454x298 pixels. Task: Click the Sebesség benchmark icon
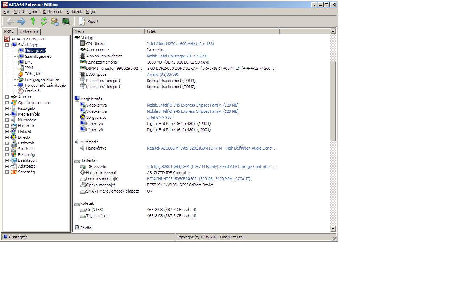click(x=14, y=172)
